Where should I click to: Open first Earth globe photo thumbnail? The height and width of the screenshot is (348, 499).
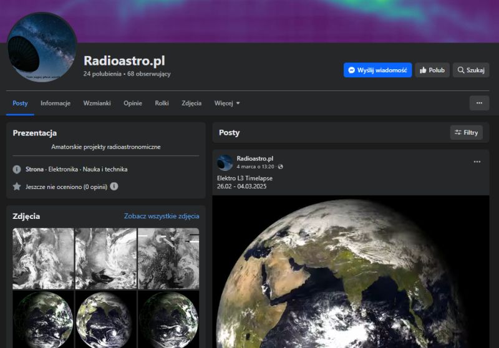point(43,319)
